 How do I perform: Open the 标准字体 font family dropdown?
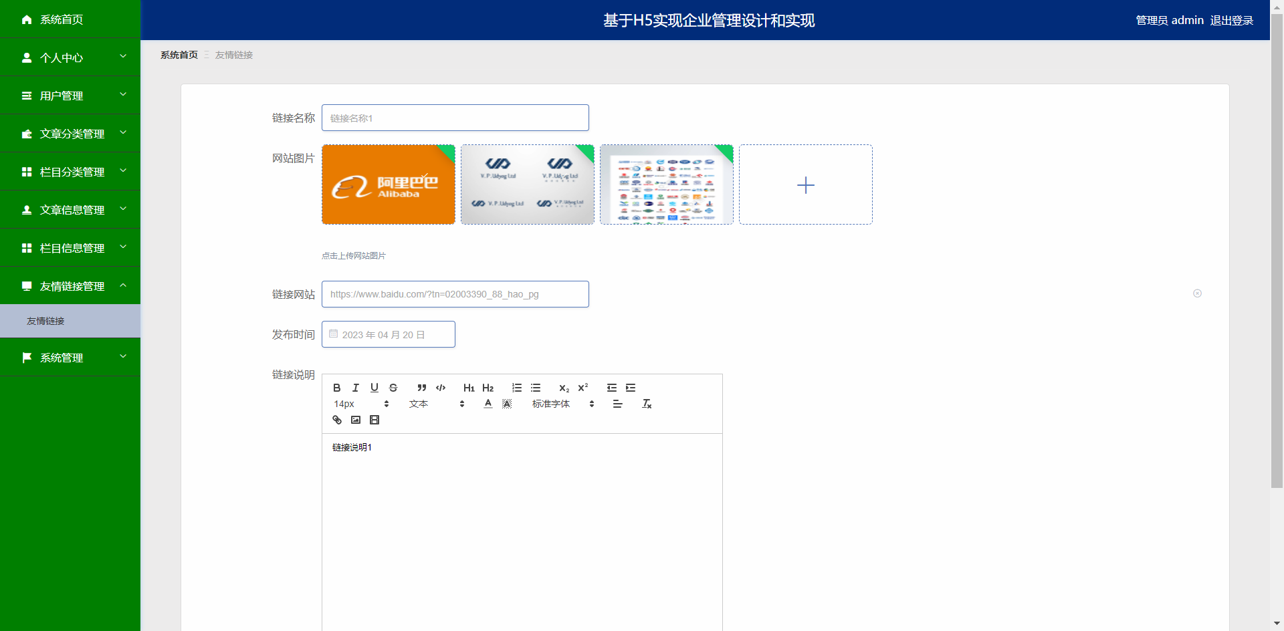(562, 404)
